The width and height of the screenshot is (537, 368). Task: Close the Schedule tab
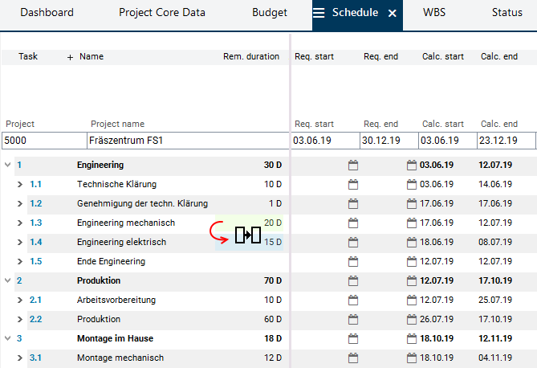pos(392,13)
